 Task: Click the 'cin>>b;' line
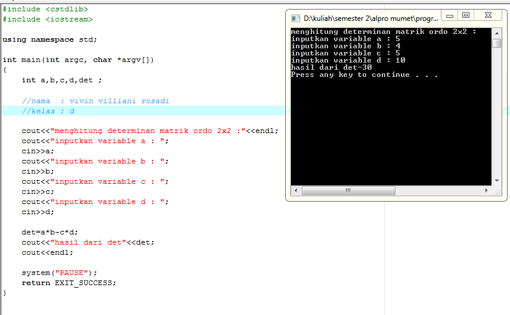tap(38, 171)
